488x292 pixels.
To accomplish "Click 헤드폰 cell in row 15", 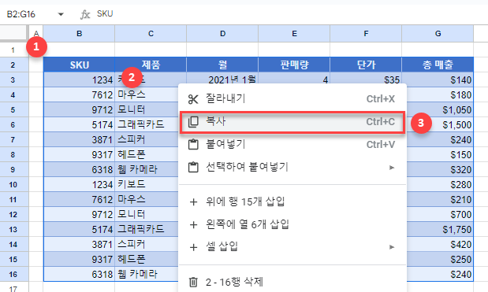I will pyautogui.click(x=147, y=260).
